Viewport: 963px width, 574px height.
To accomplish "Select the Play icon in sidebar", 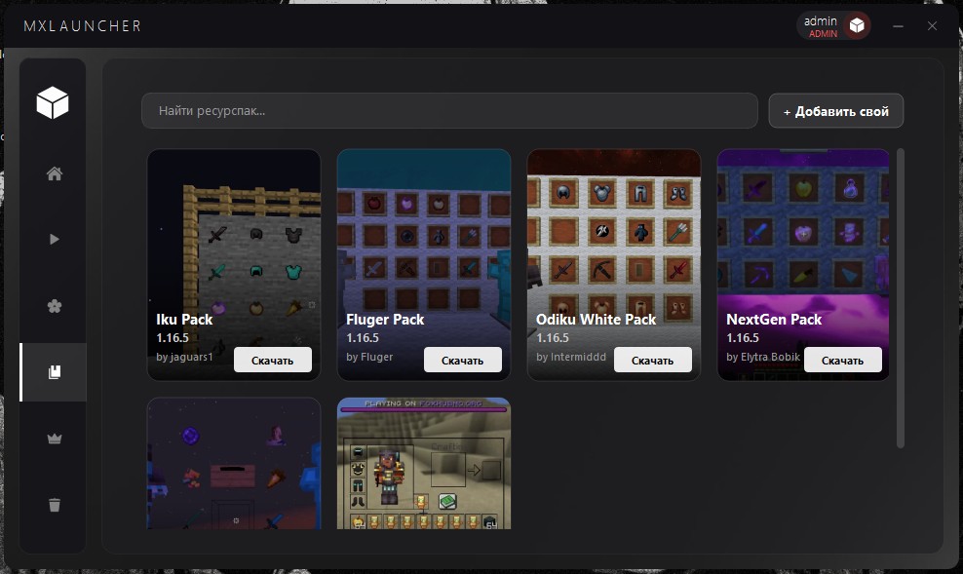I will [55, 240].
